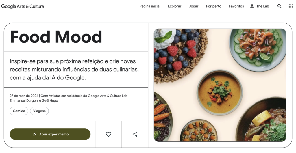Select the Comida tag chip
Viewport: 296px width, 153px height.
[x=19, y=111]
